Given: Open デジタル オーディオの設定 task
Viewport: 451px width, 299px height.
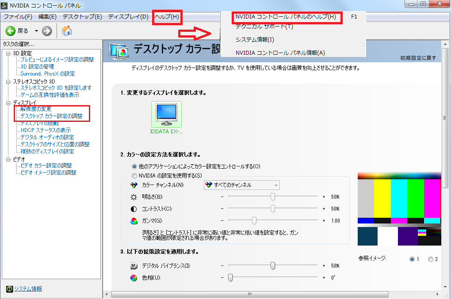Looking at the screenshot, I should pos(47,137).
